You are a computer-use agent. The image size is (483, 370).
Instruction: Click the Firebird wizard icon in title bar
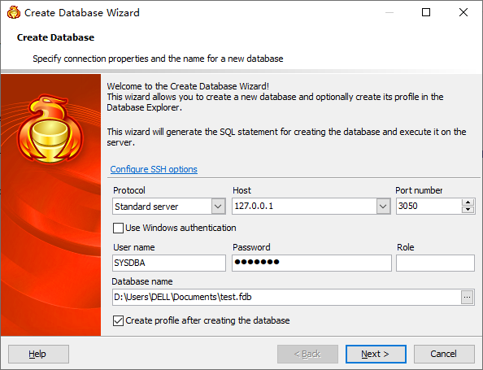(x=14, y=13)
